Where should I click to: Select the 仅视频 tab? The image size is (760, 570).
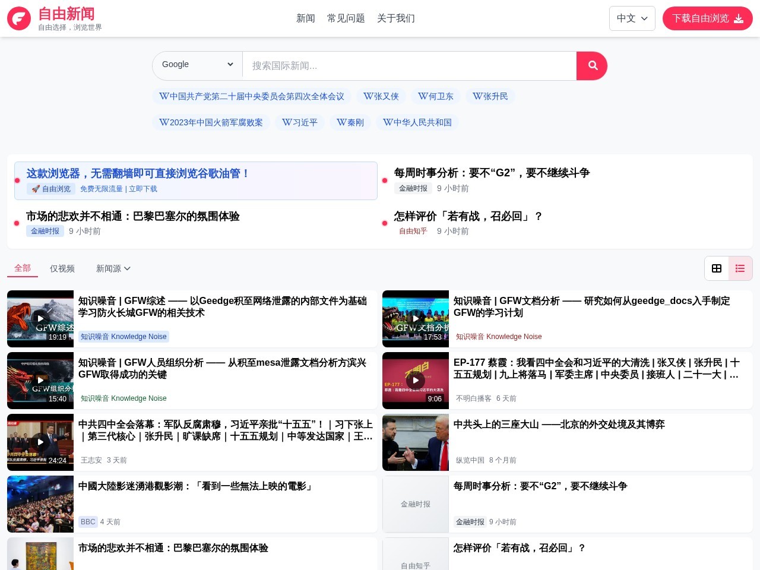62,268
